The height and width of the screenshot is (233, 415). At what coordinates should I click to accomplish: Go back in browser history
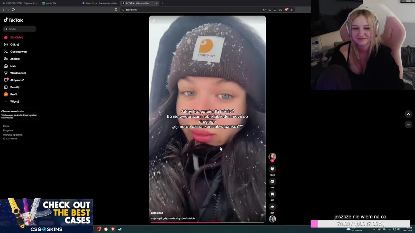[4, 10]
